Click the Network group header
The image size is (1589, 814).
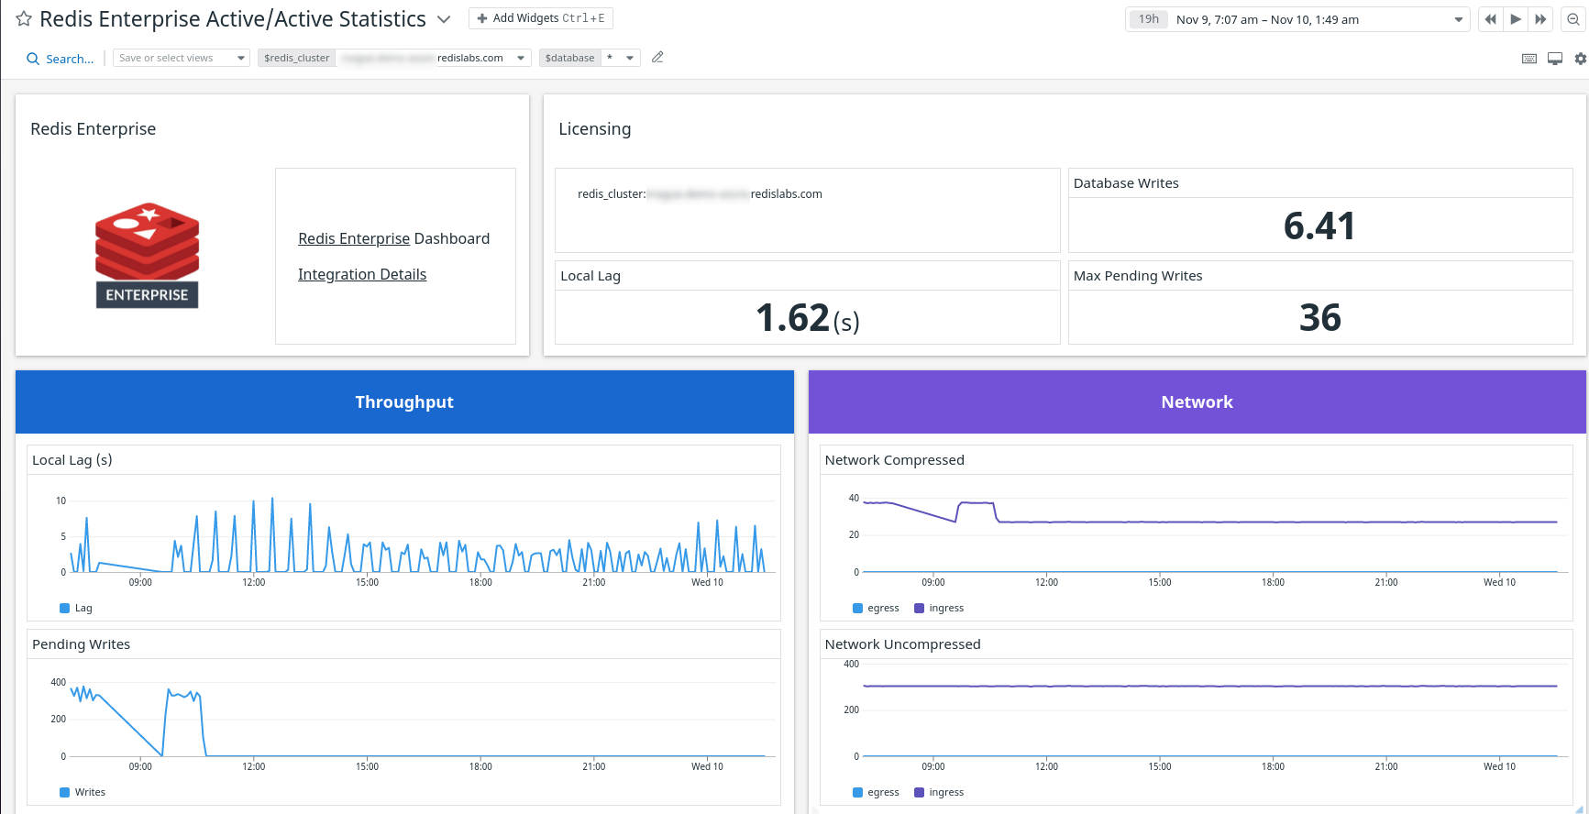click(1197, 401)
